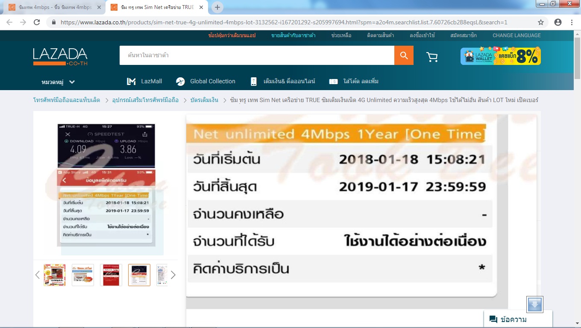The image size is (581, 328).
Task: Click the orange search magnifier button
Action: click(404, 56)
